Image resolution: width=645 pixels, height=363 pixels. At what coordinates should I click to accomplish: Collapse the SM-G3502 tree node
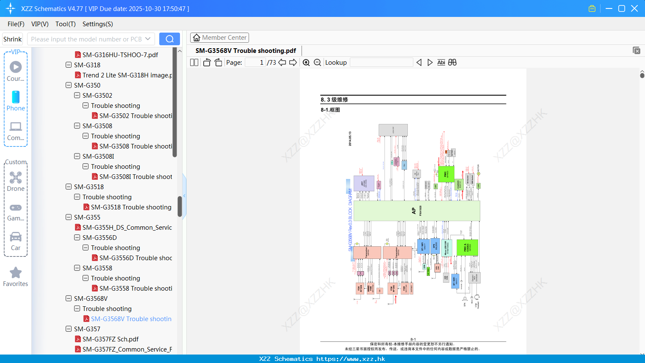click(x=77, y=95)
